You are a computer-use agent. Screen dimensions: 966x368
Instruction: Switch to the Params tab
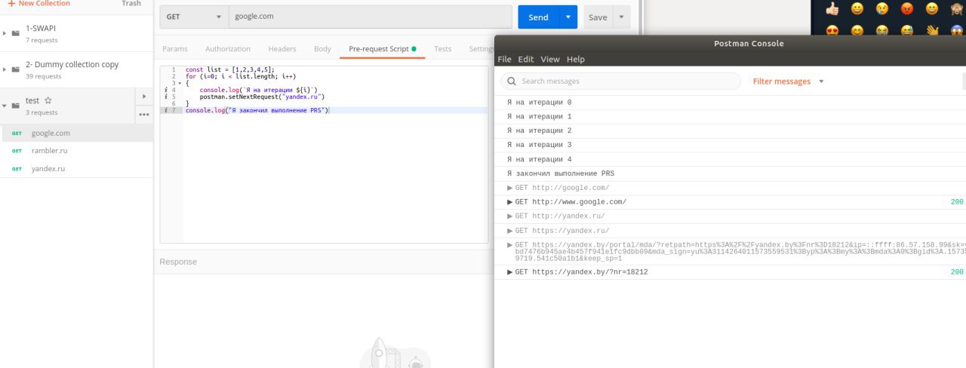tap(175, 49)
